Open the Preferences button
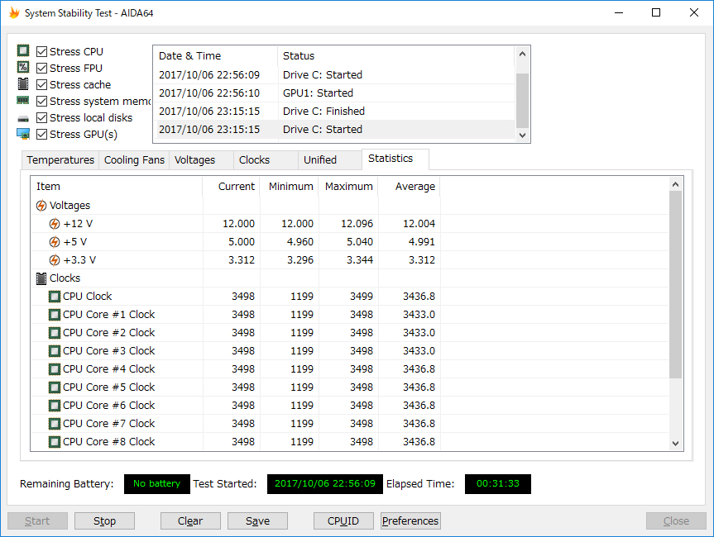714x537 pixels. (x=410, y=520)
